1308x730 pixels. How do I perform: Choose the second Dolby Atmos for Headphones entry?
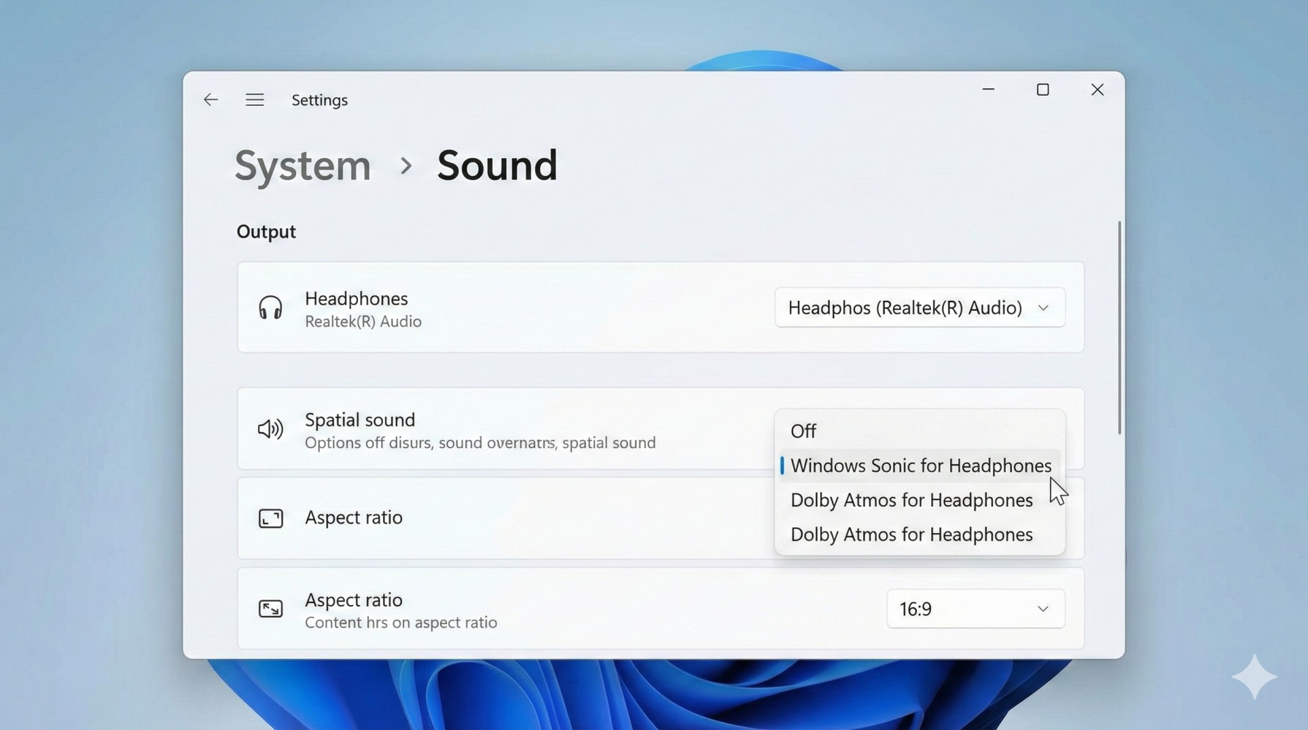(x=910, y=534)
